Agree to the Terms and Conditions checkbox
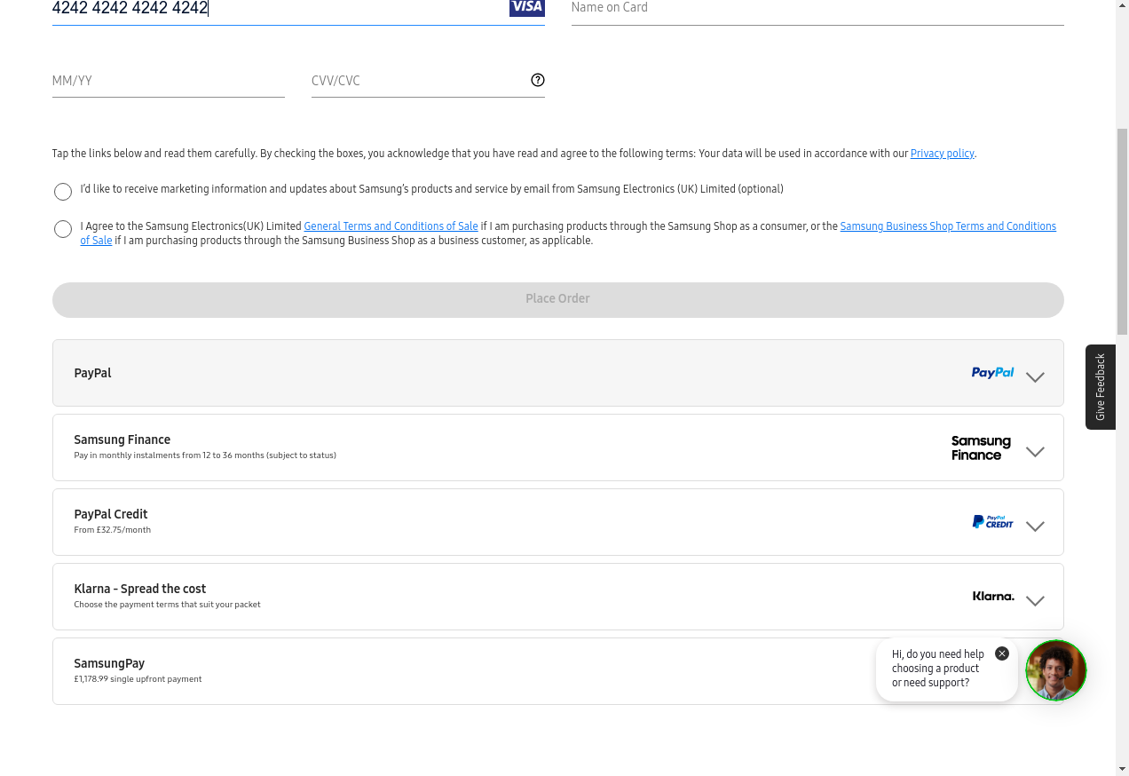The width and height of the screenshot is (1129, 776). pyautogui.click(x=63, y=229)
